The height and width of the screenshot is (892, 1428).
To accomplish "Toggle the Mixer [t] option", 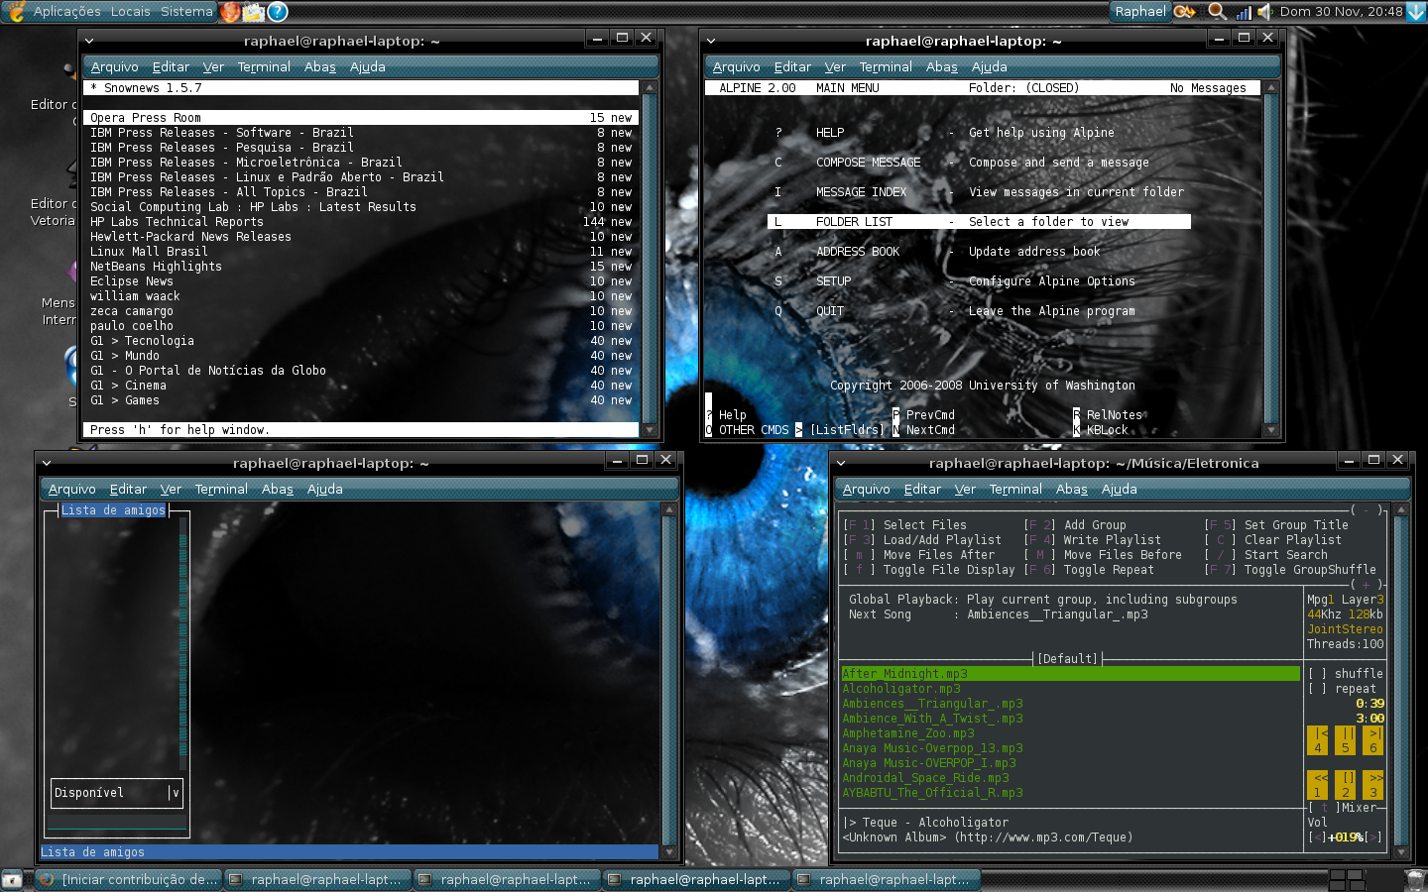I will (x=1324, y=808).
